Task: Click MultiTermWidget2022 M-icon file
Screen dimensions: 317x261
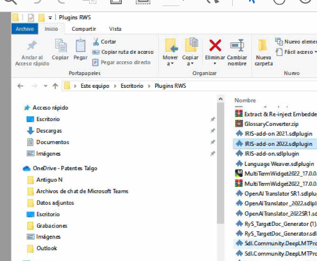Action: click(x=239, y=173)
